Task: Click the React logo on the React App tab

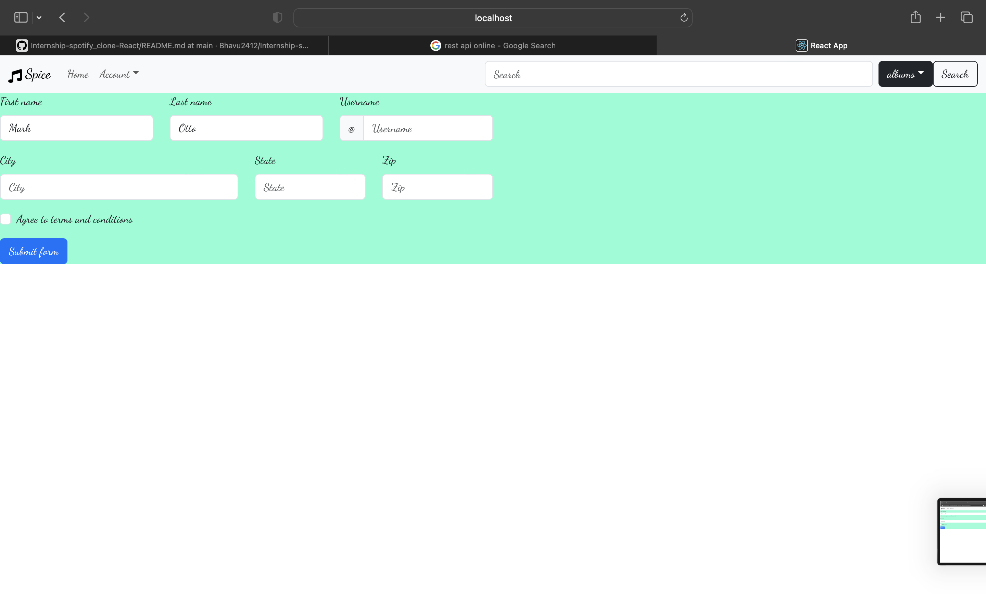Action: click(x=801, y=45)
